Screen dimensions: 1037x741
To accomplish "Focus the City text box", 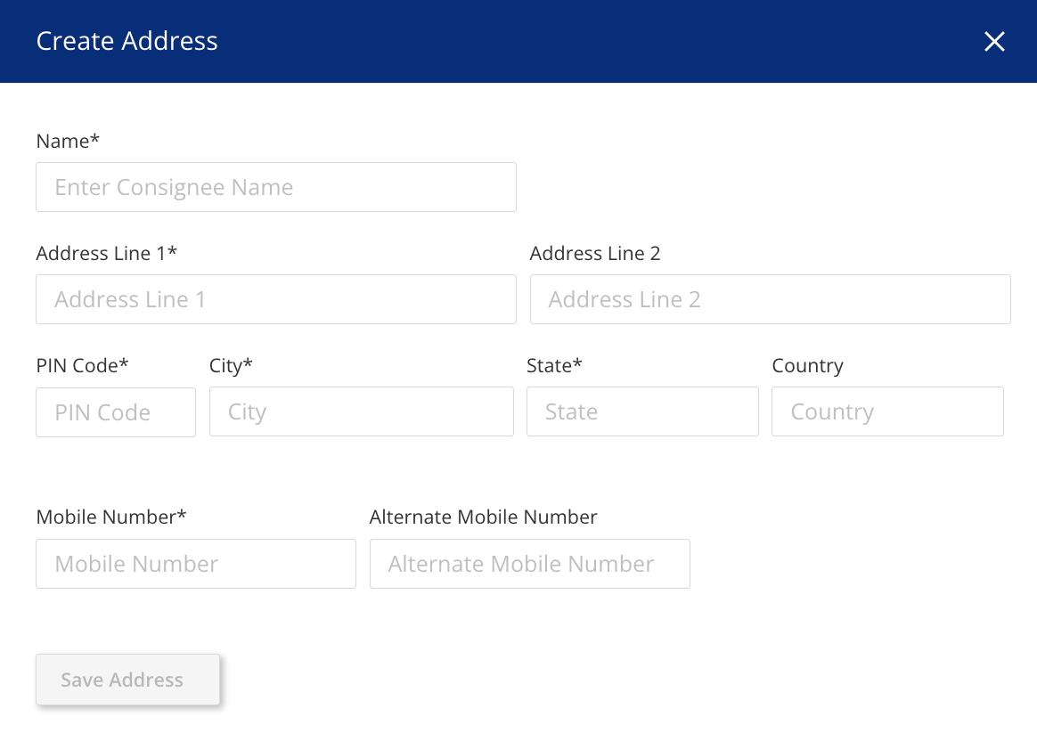I will click(x=361, y=411).
